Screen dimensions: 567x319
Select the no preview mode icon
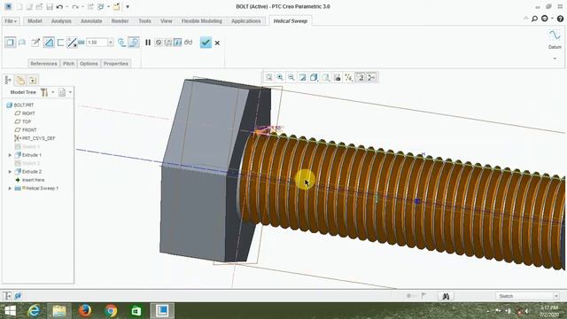(x=159, y=43)
